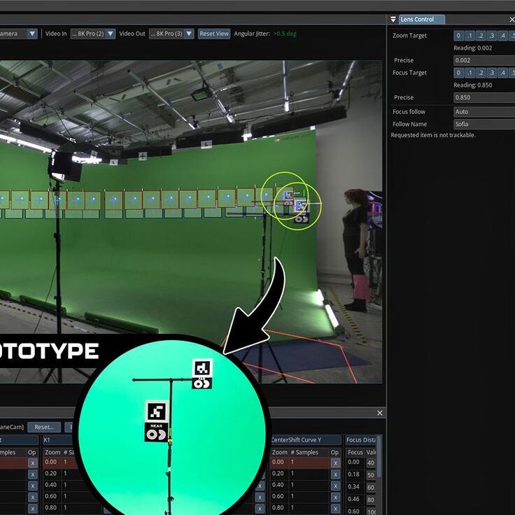Select the K1 table header
The image size is (515, 515).
(59, 440)
